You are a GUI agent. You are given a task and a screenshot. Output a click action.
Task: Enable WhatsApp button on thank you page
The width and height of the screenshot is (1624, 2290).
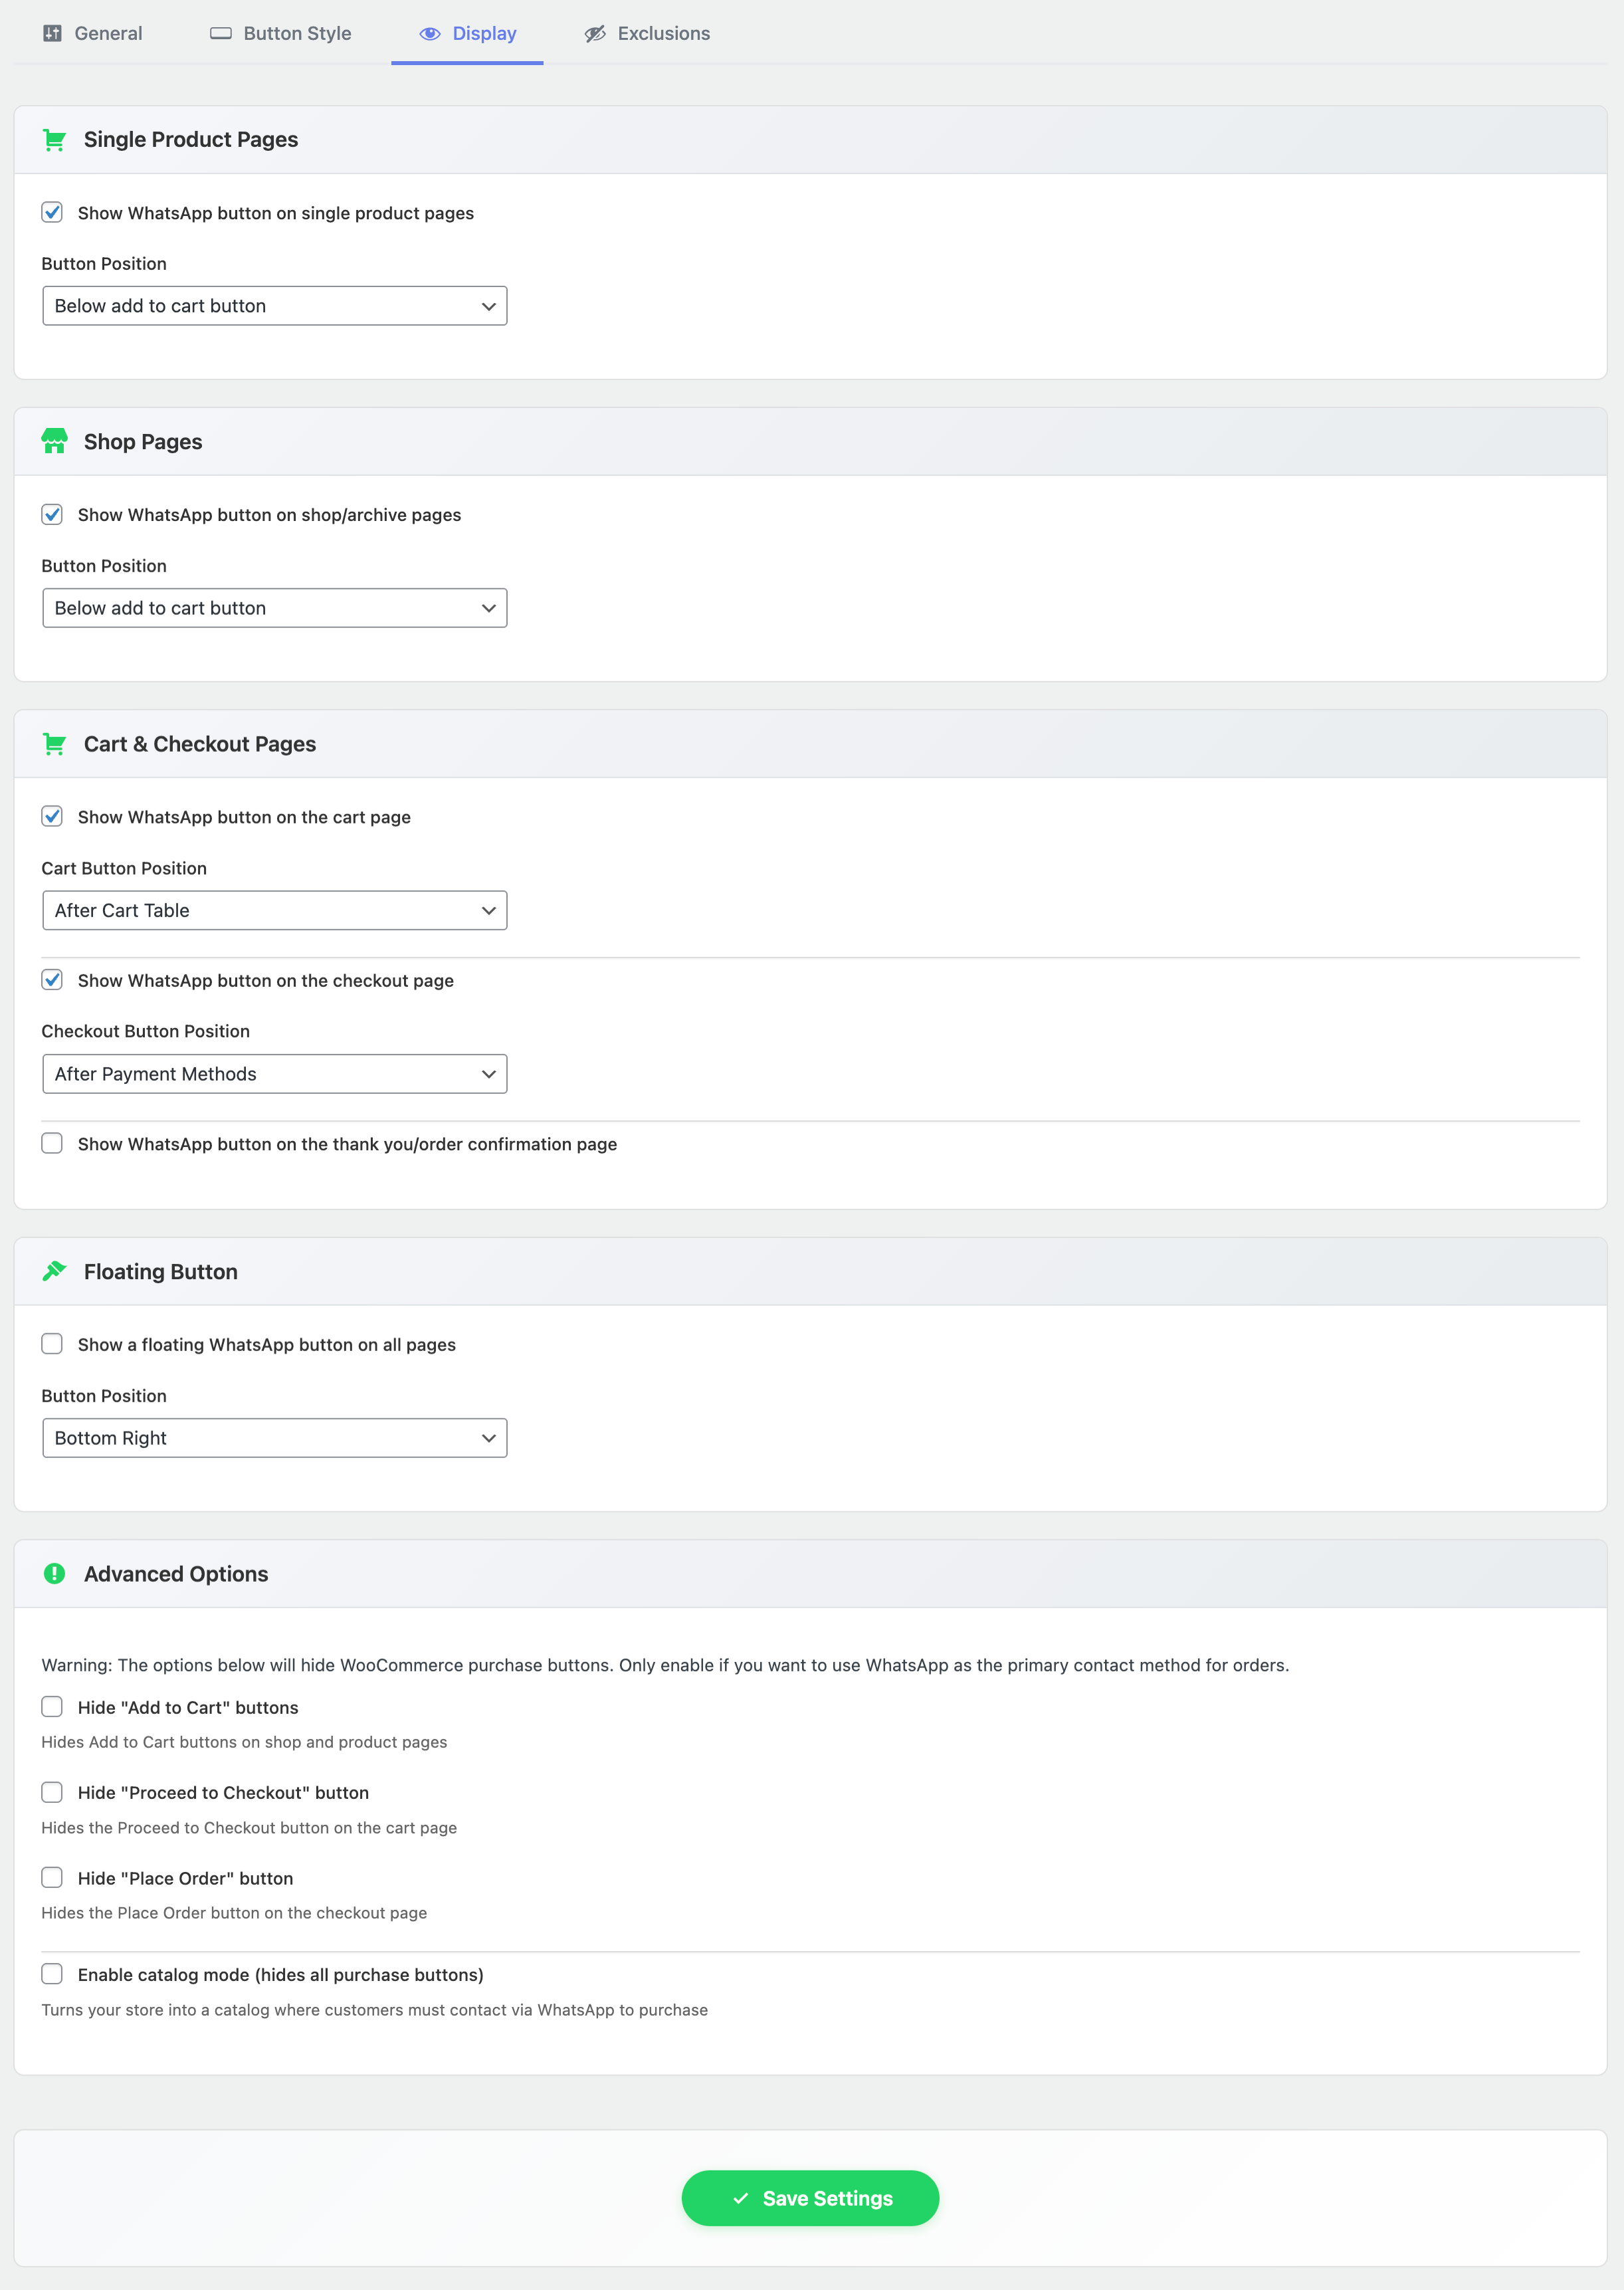[52, 1143]
